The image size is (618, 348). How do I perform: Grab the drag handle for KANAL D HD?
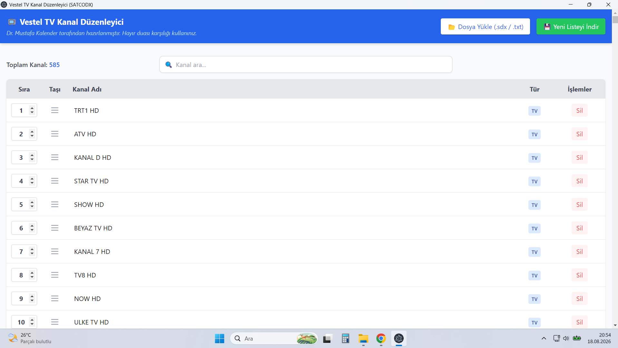tap(55, 157)
